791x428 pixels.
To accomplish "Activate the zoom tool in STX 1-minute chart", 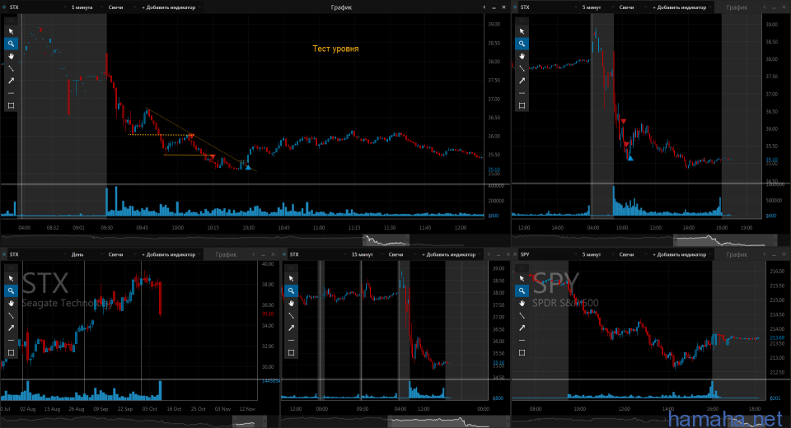I will (x=11, y=44).
